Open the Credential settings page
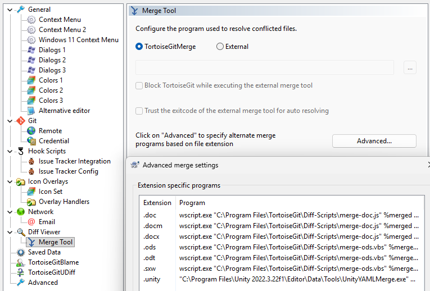Viewport: 430px width, 291px height. (x=54, y=141)
